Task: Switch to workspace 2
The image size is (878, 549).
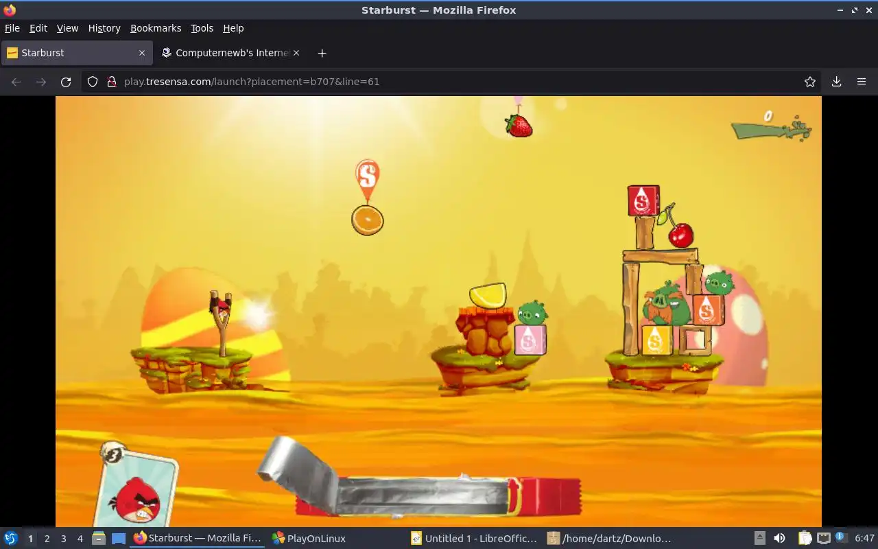Action: pyautogui.click(x=47, y=539)
